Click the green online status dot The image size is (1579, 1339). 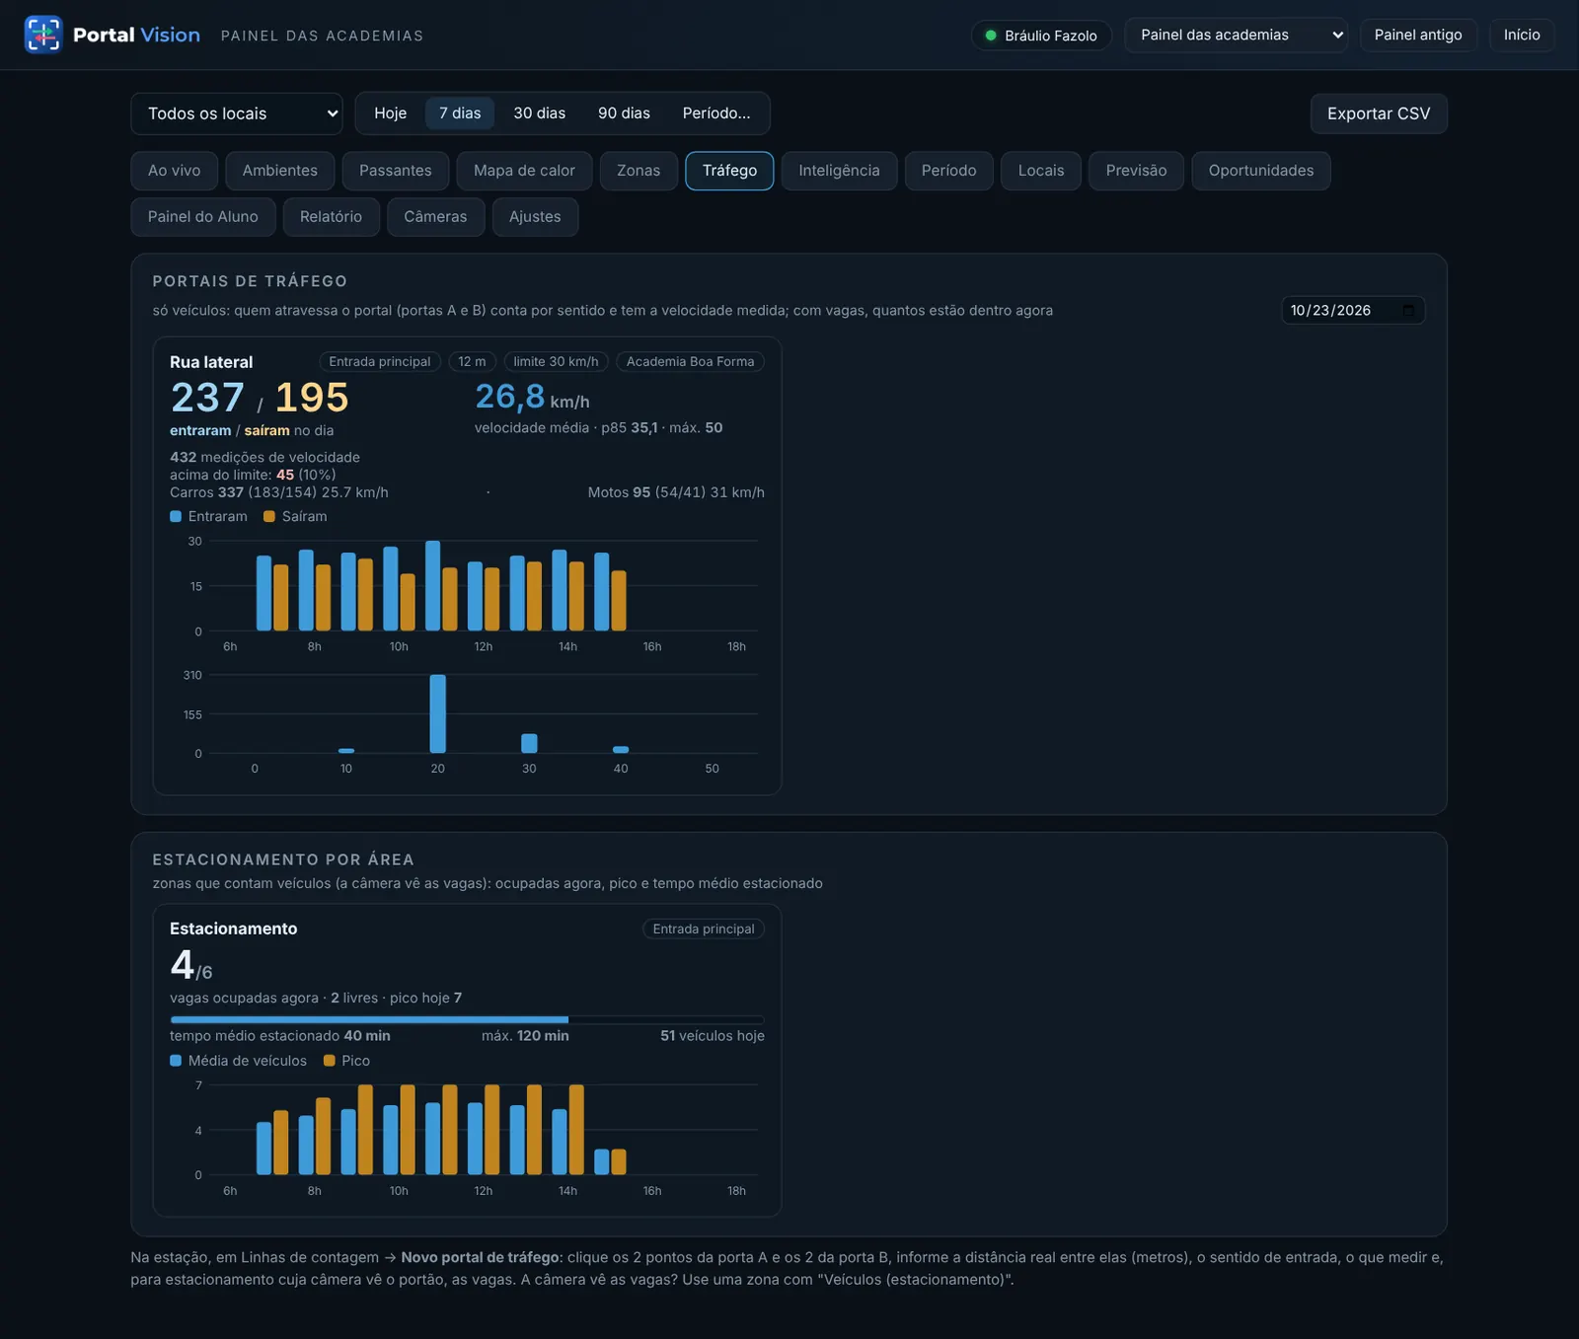click(x=991, y=36)
